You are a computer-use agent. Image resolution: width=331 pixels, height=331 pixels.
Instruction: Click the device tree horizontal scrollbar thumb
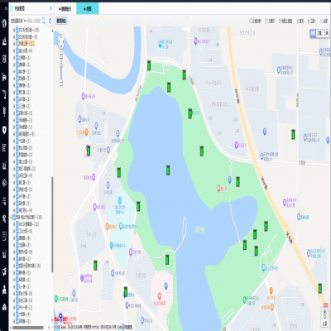[28, 328]
